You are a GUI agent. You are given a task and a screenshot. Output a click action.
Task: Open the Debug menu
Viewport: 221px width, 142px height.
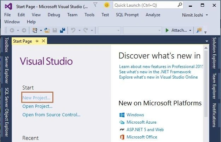click(54, 15)
